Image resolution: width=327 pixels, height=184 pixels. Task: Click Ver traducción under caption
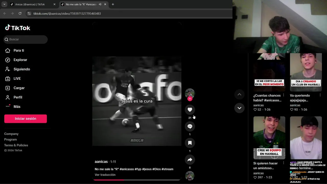[105, 175]
